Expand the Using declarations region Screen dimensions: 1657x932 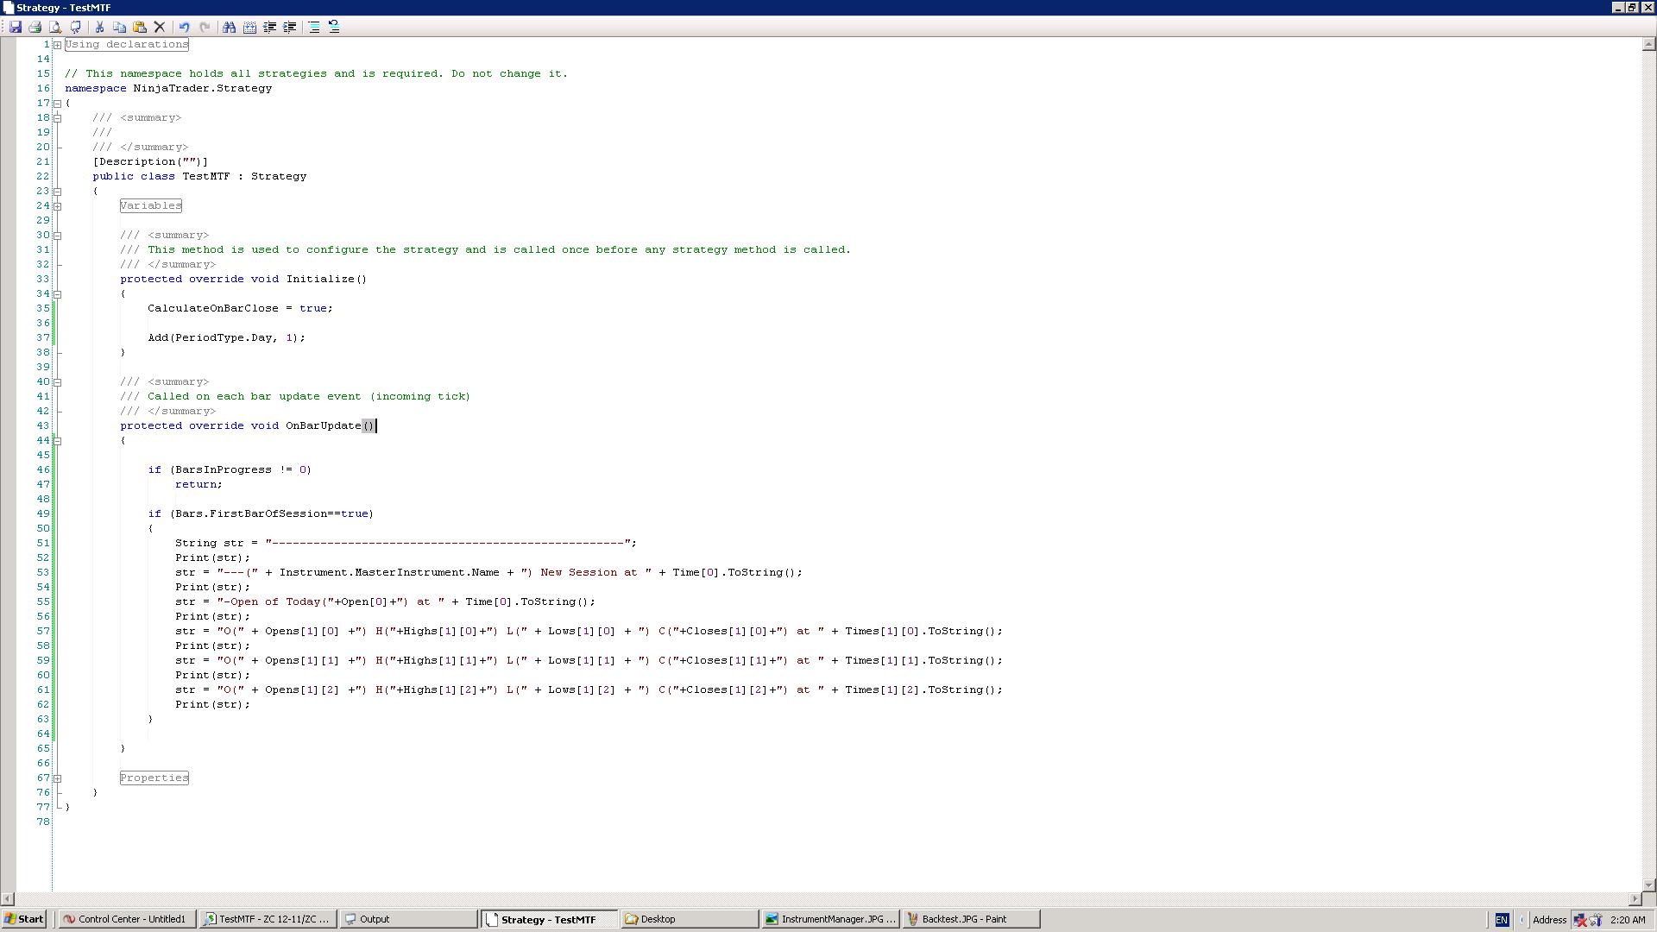pyautogui.click(x=57, y=45)
